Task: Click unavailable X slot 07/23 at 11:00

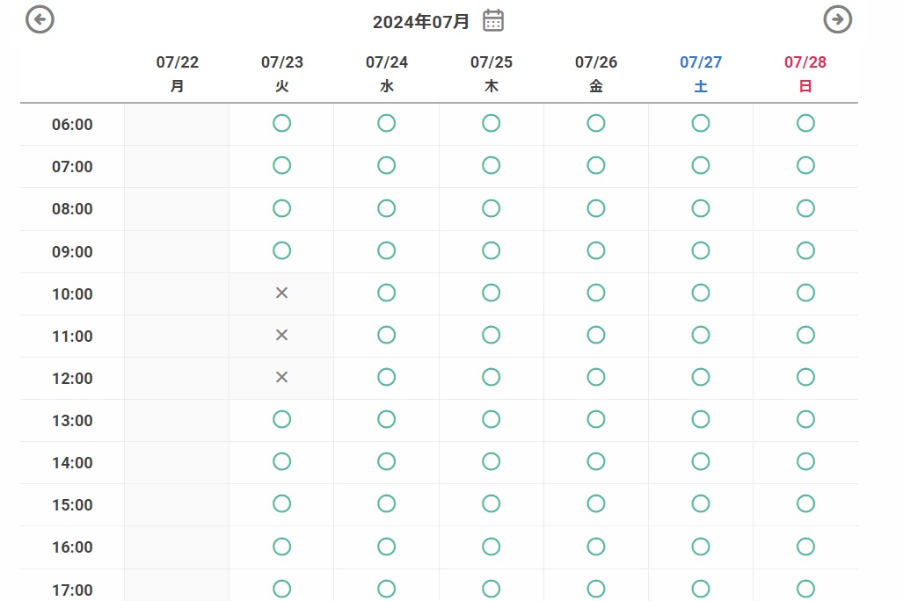Action: tap(281, 335)
